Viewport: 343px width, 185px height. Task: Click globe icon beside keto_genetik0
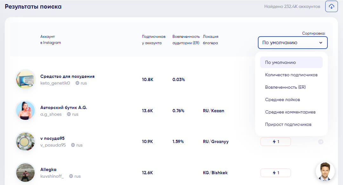[x=77, y=83]
